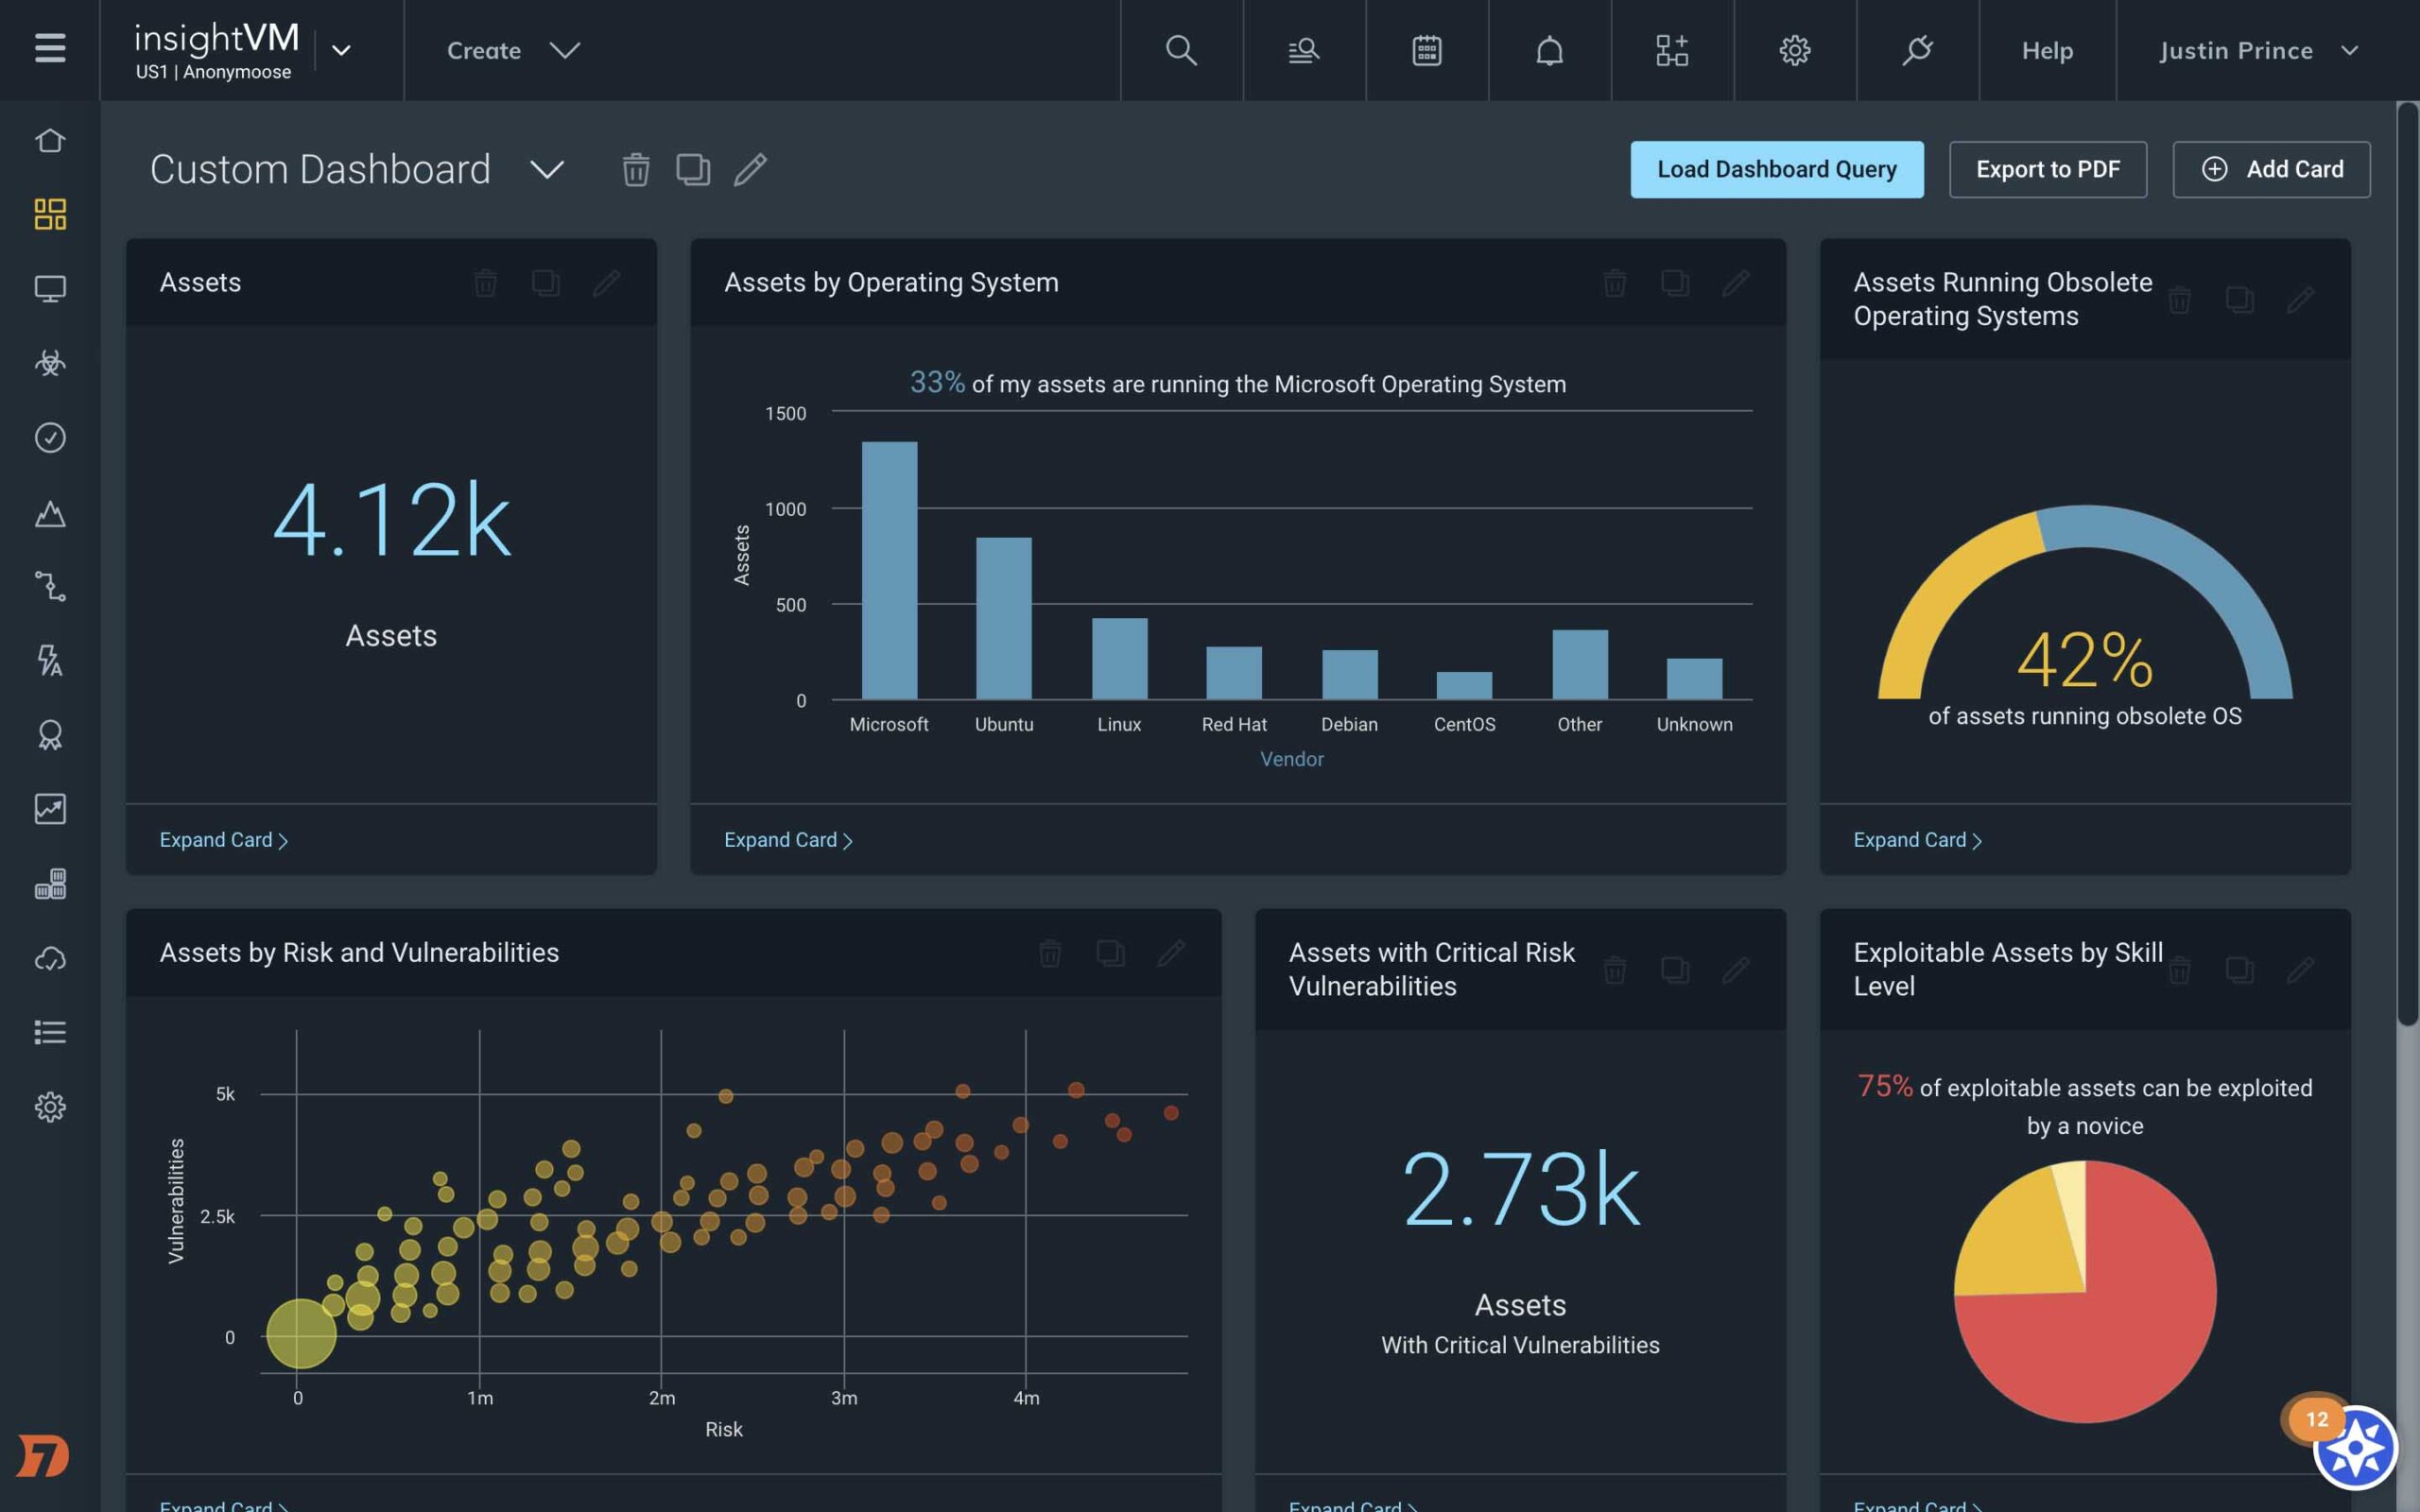
Task: Open the Help menu item
Action: click(2047, 50)
